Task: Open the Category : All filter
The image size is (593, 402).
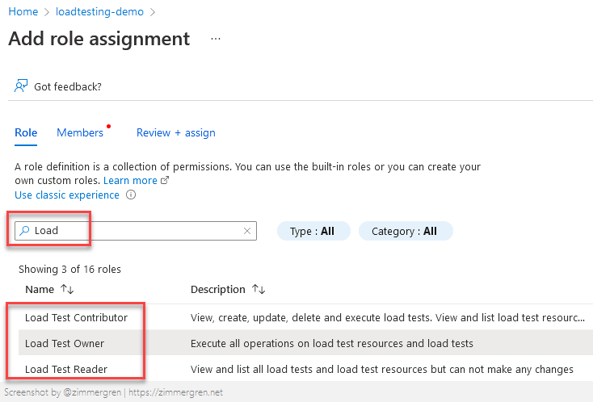Action: (x=405, y=231)
